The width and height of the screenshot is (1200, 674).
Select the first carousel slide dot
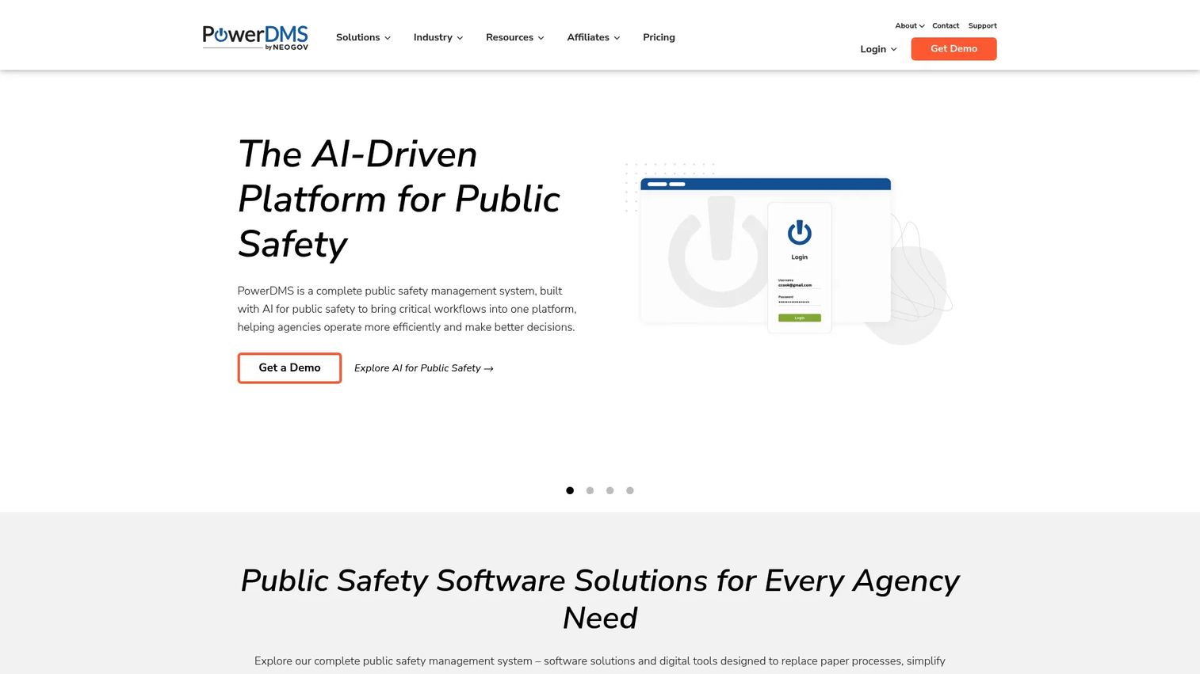click(570, 490)
